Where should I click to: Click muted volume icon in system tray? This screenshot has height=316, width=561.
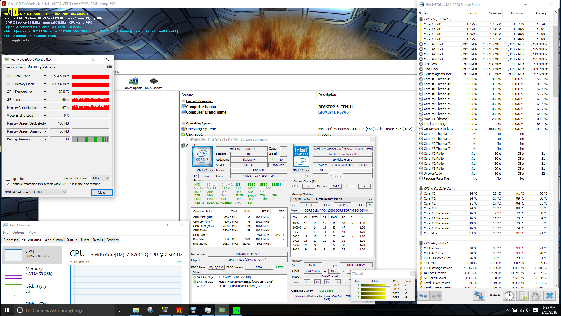[528, 310]
